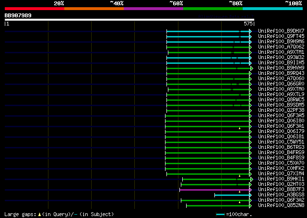Click the green alignment bar of UniRef100_C5WY51
The height and width of the screenshot is (218, 307).
click(x=207, y=142)
